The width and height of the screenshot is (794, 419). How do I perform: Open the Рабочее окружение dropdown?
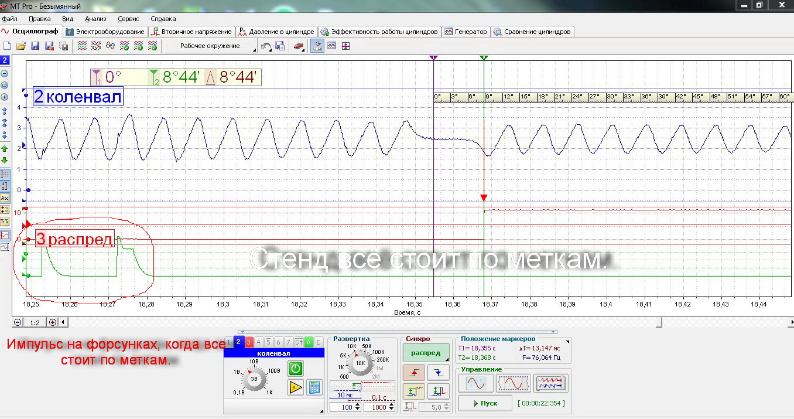pos(211,46)
